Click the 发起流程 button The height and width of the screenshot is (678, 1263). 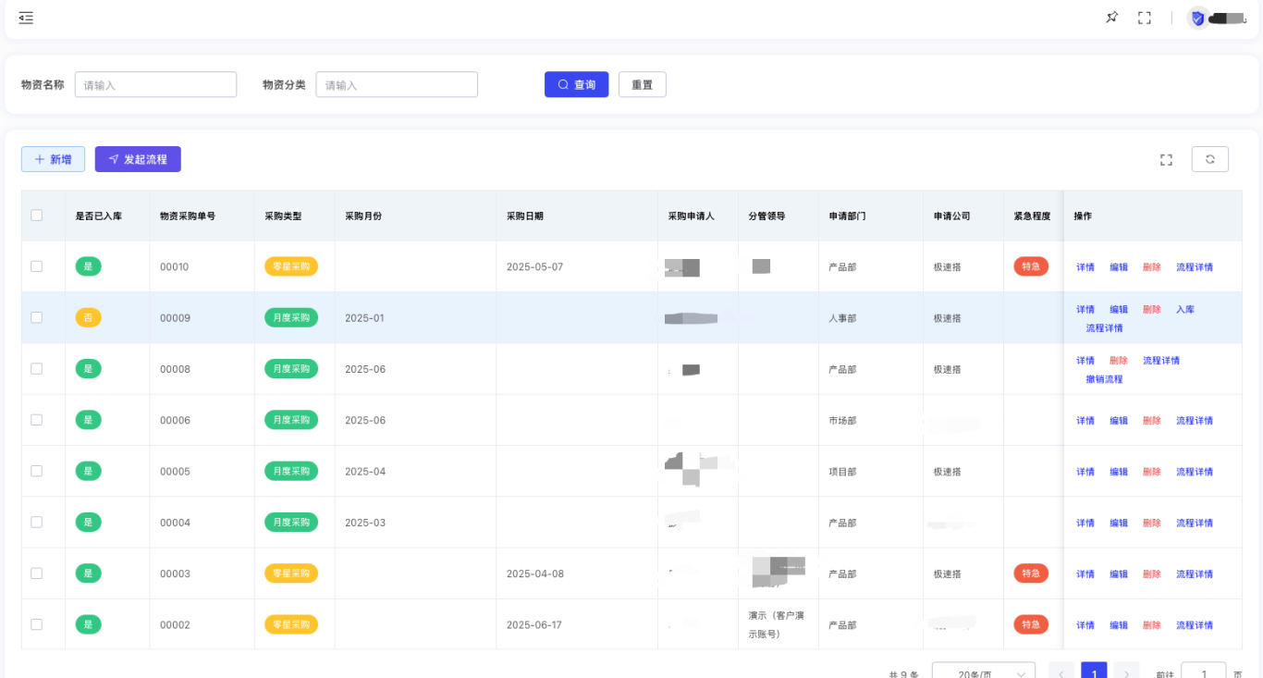point(138,159)
